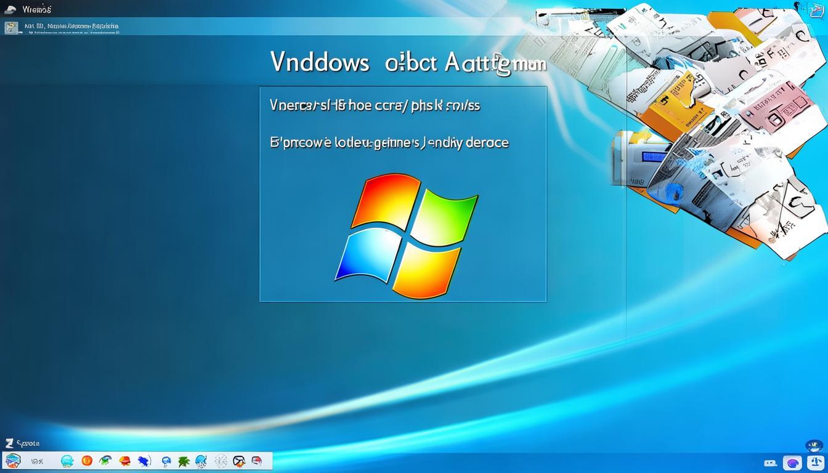Launch the orange circle taskbar app
Viewport: 828px width, 473px height.
coord(87,461)
